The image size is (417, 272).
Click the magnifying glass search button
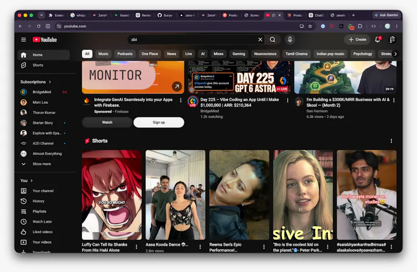pyautogui.click(x=273, y=40)
